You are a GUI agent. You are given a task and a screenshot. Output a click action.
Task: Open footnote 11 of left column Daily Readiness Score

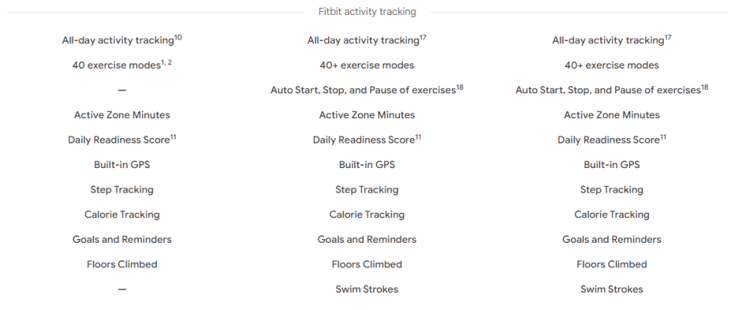[173, 137]
